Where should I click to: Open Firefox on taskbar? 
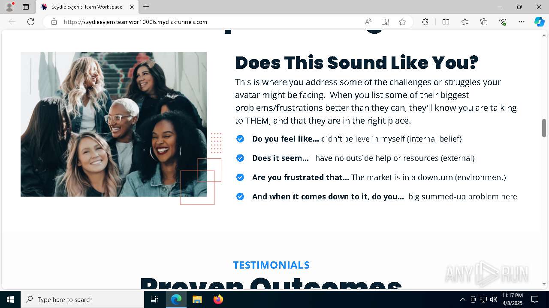click(218, 299)
